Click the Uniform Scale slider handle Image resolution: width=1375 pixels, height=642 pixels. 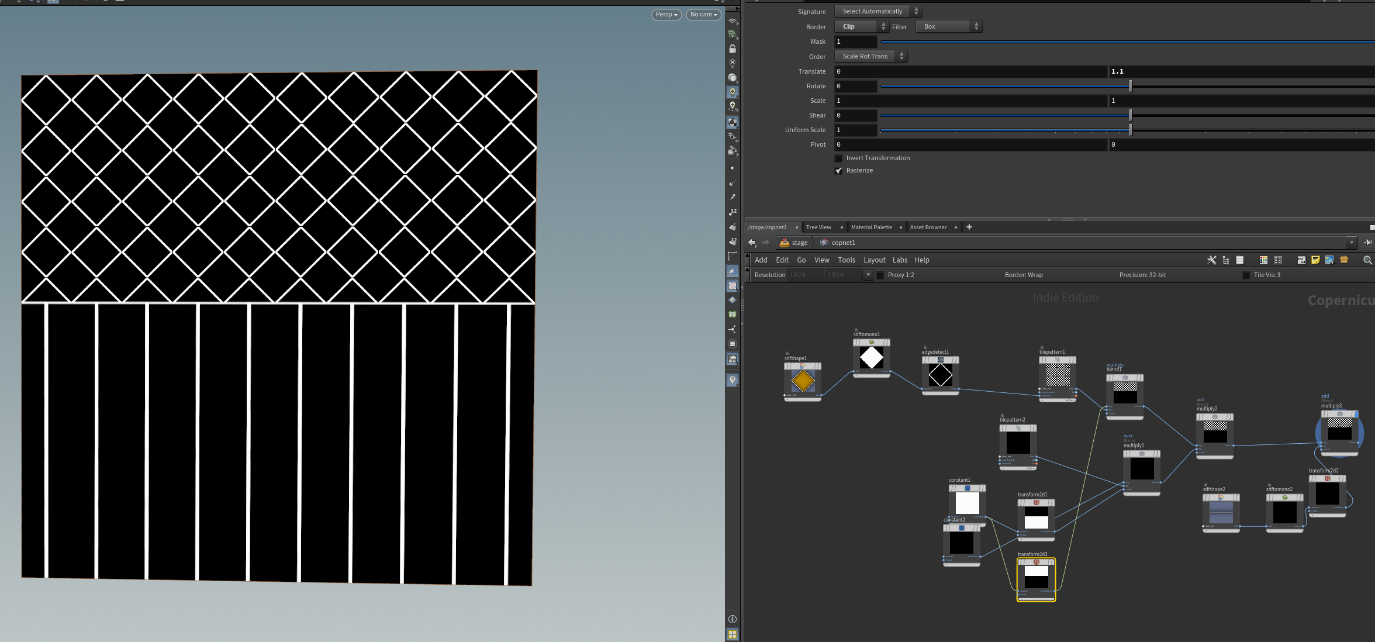(1131, 130)
